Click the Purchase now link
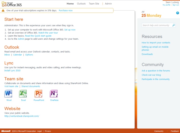 coord(66,11)
